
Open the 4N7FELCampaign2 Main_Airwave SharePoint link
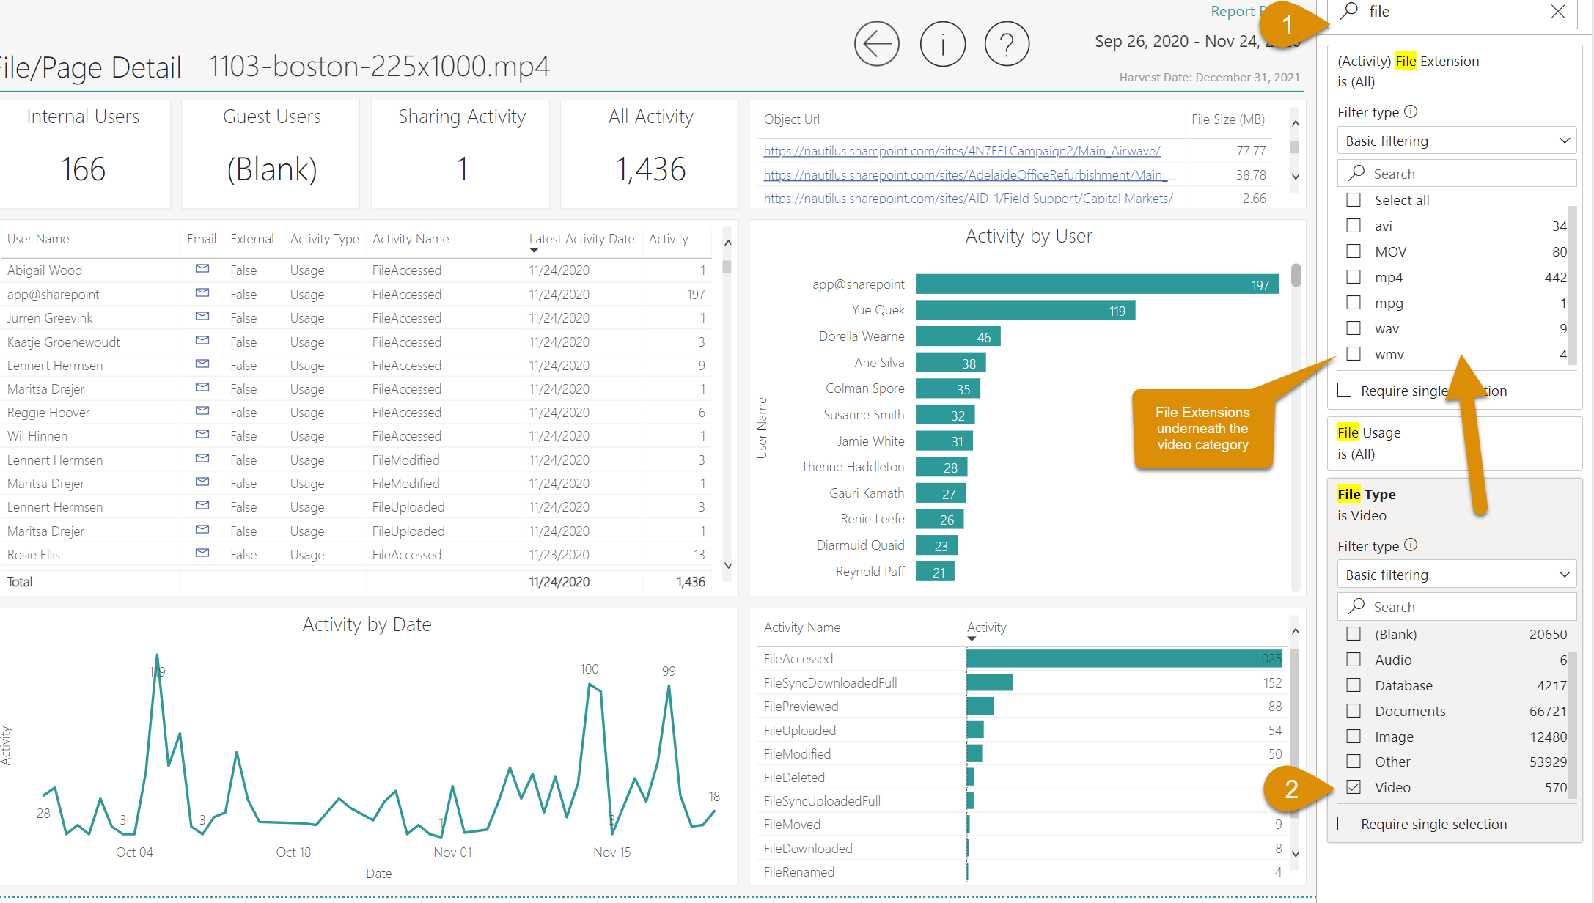[x=961, y=151]
